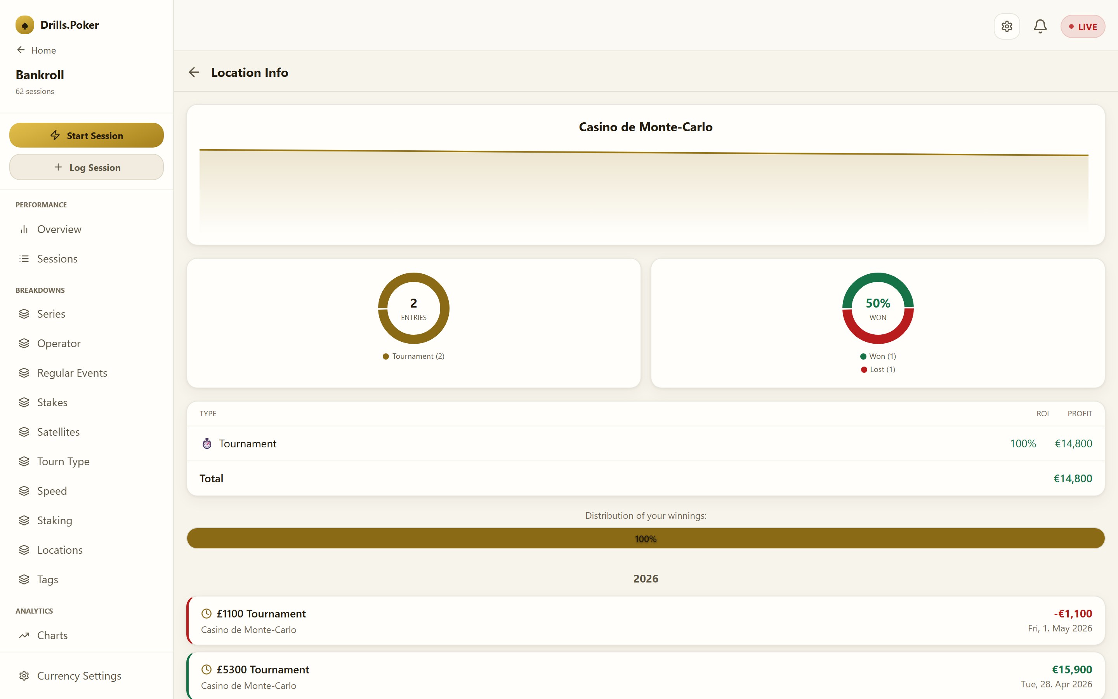Click the Tags layers icon
1118x699 pixels.
[x=24, y=579]
